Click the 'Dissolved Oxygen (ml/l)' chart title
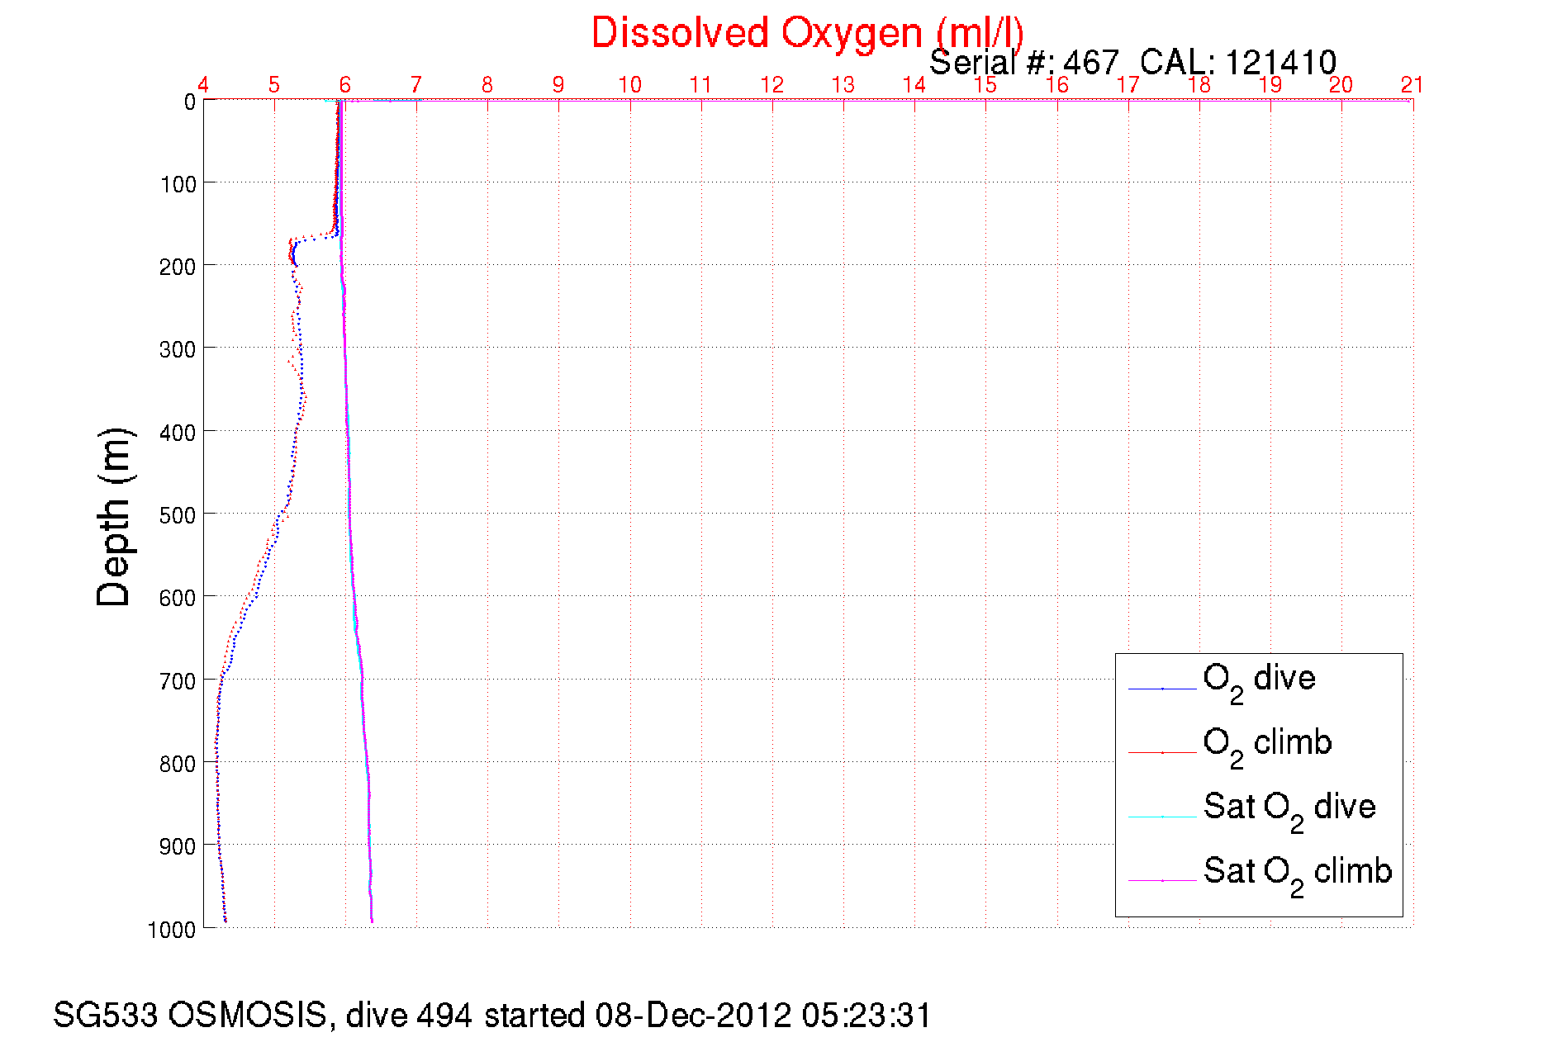 [807, 35]
